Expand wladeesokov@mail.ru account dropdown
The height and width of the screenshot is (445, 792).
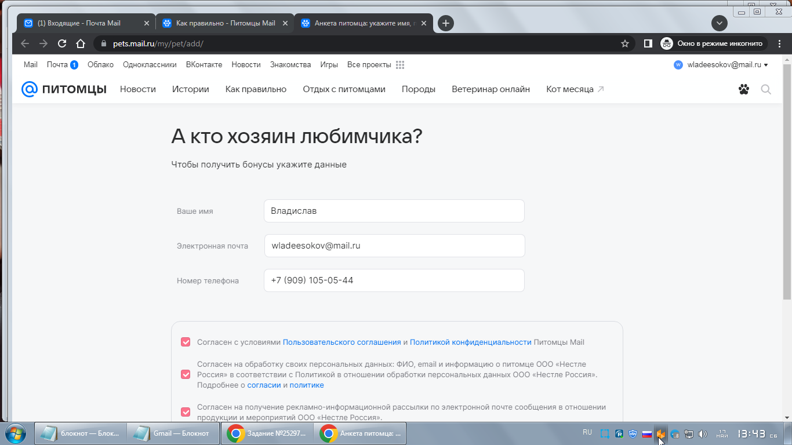(766, 65)
